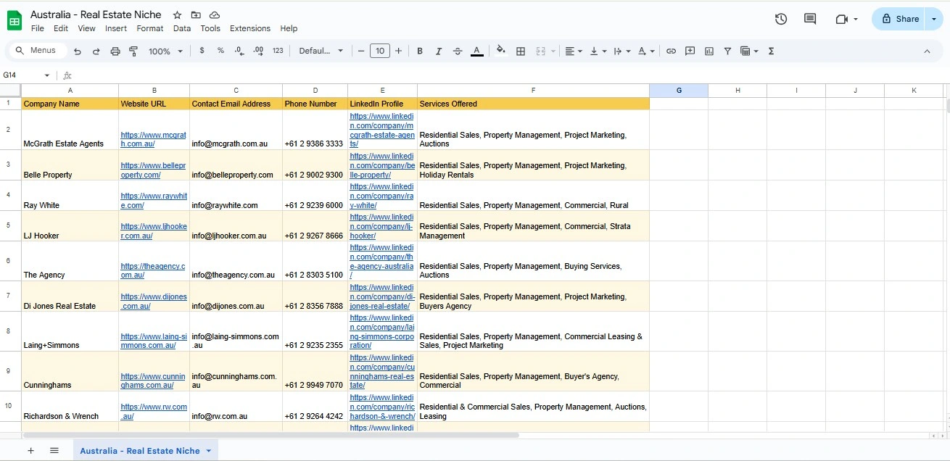Open the Functions sigma icon
This screenshot has height=461, width=950.
click(x=771, y=51)
